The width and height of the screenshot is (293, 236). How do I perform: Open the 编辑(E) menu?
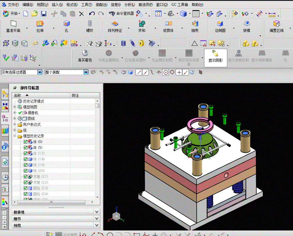click(x=28, y=5)
